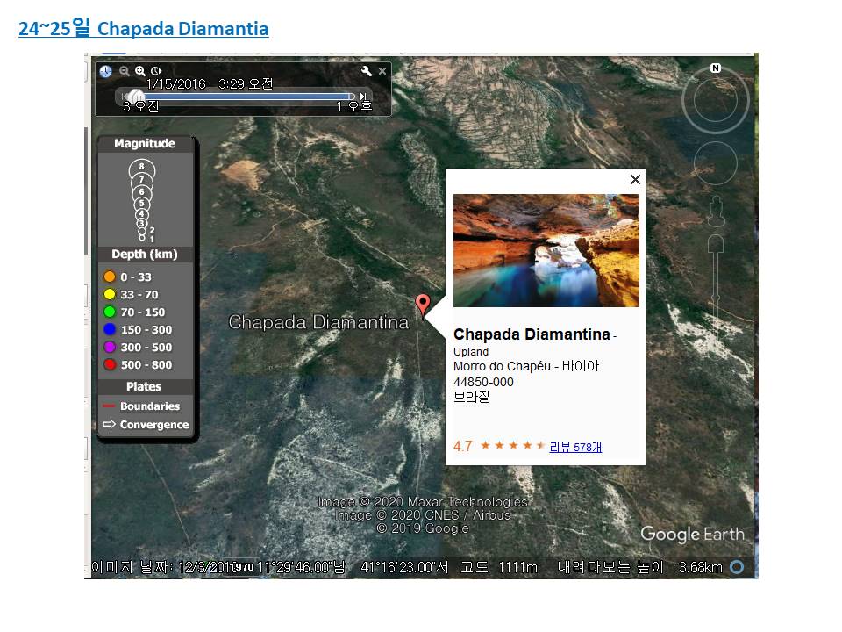The image size is (842, 632).
Task: Click the red 500 - 800 depth swatch
Action: pyautogui.click(x=110, y=365)
